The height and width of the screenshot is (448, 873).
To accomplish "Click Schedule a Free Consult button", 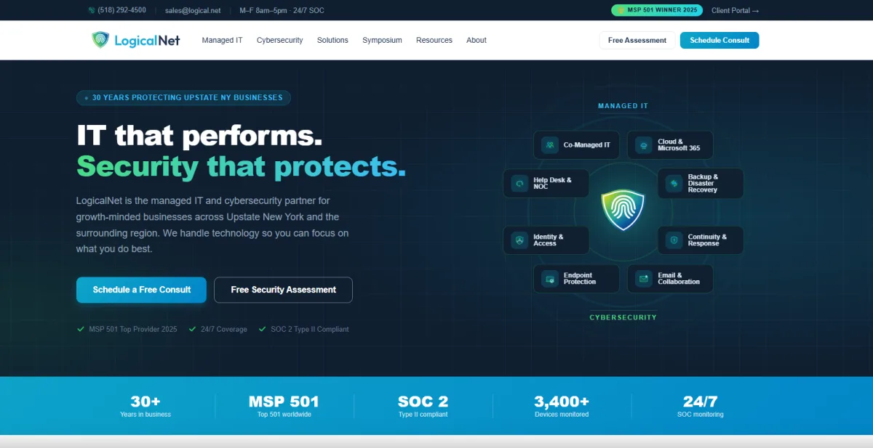I will (x=141, y=290).
